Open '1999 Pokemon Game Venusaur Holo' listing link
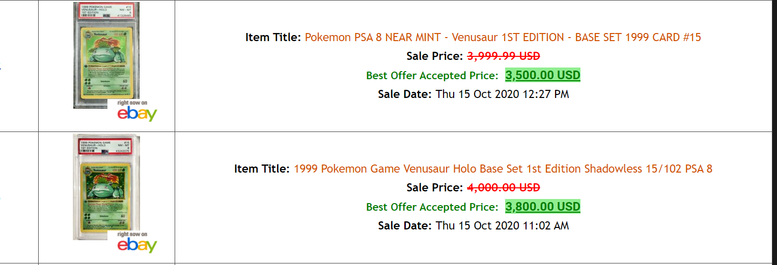This screenshot has height=265, width=777. tap(503, 169)
